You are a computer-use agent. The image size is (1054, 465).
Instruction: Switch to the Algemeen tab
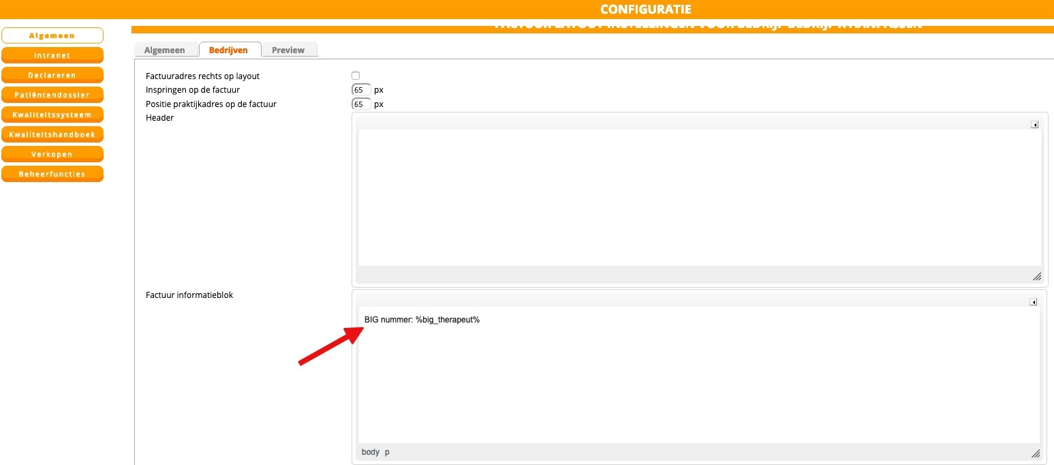coord(164,50)
